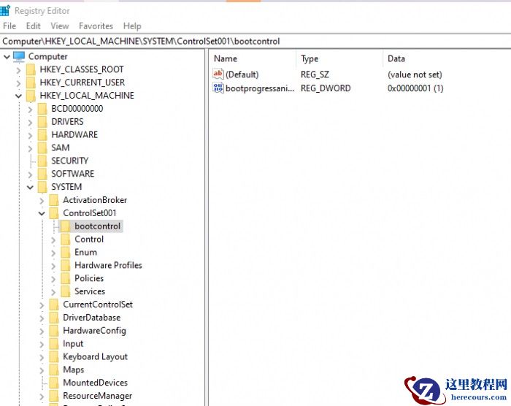The height and width of the screenshot is (406, 511).
Task: Select the CurrentControlSet key
Action: (x=98, y=304)
